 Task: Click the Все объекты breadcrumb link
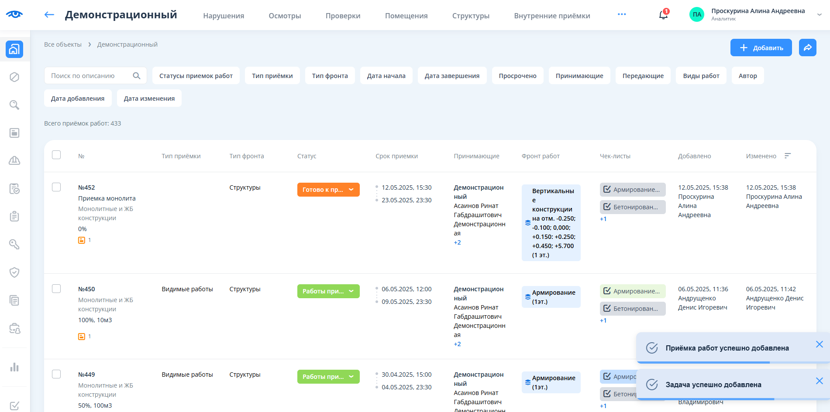point(63,44)
